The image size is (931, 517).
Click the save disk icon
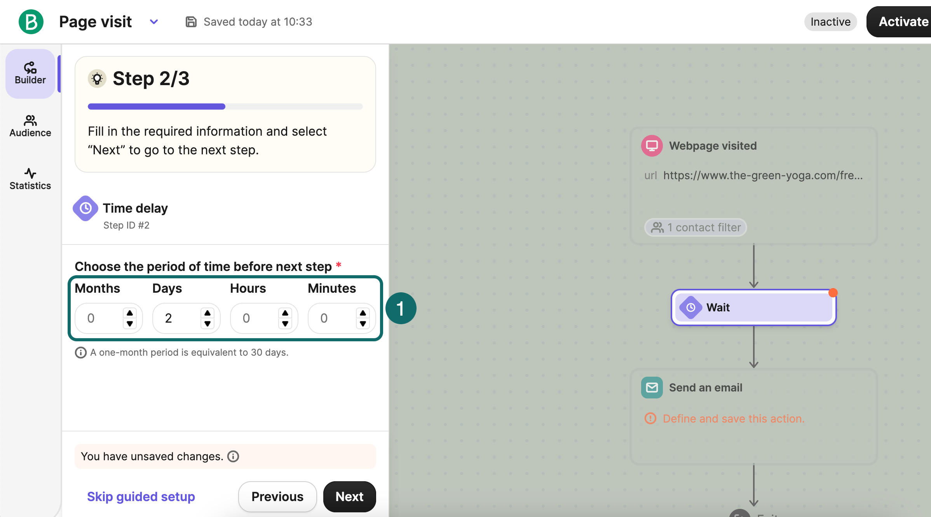(x=190, y=22)
